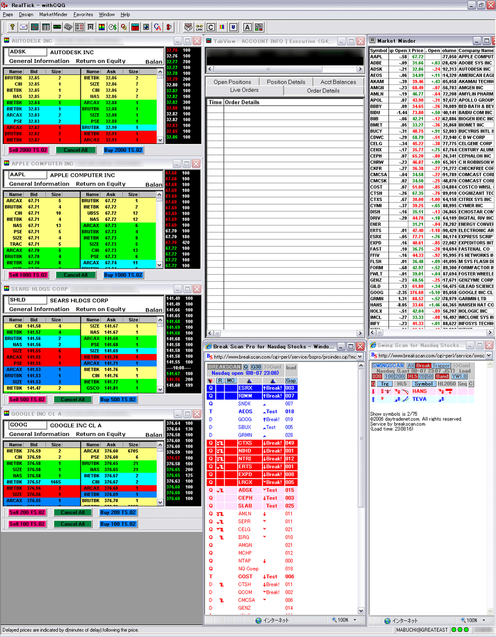Switch to the Open Positions tab

click(x=233, y=82)
